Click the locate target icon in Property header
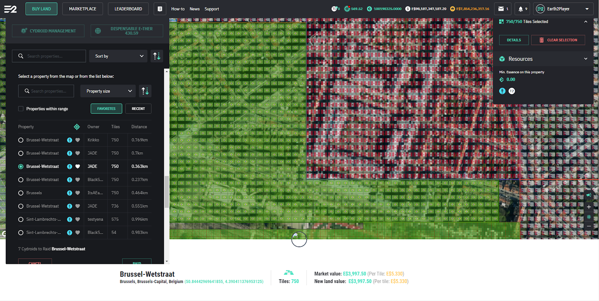The image size is (599, 301). pos(77,127)
